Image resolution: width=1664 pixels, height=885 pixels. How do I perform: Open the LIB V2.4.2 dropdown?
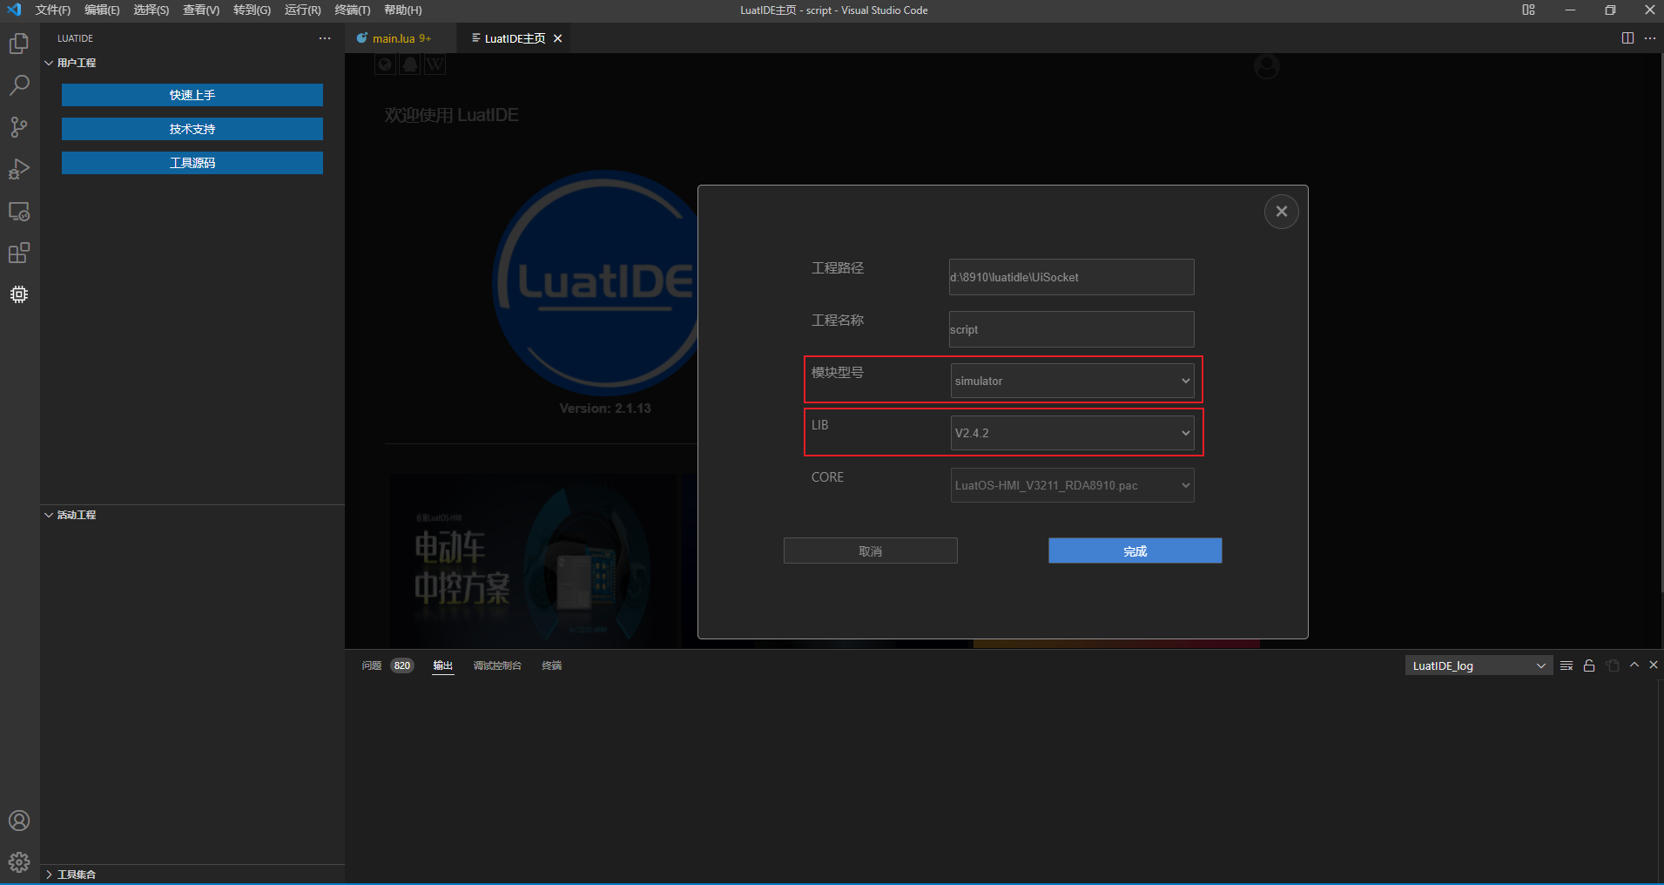[x=1072, y=433]
